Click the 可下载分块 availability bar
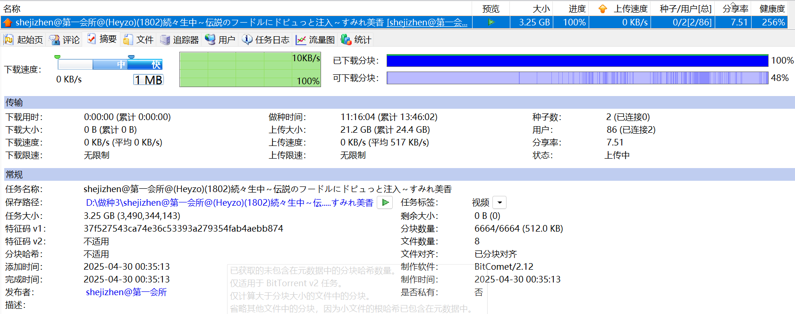 tap(577, 78)
